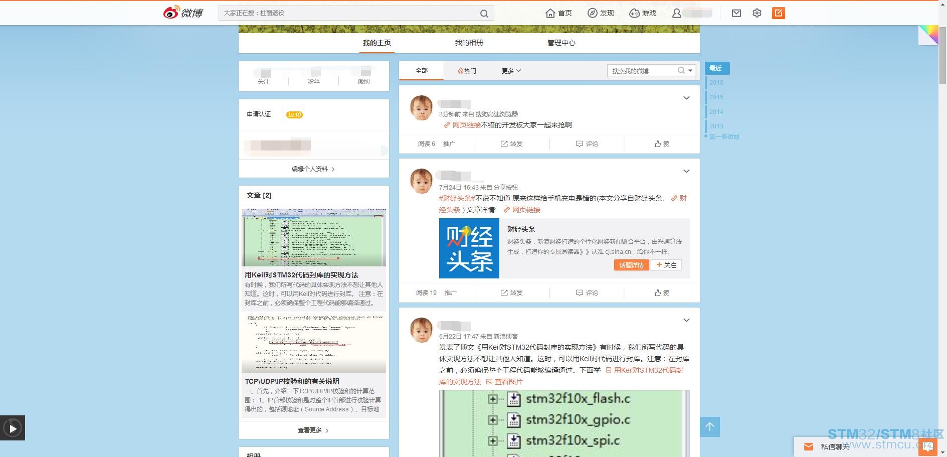This screenshot has height=457, width=947.
Task: Switch to the 我的主页 tab
Action: [377, 43]
